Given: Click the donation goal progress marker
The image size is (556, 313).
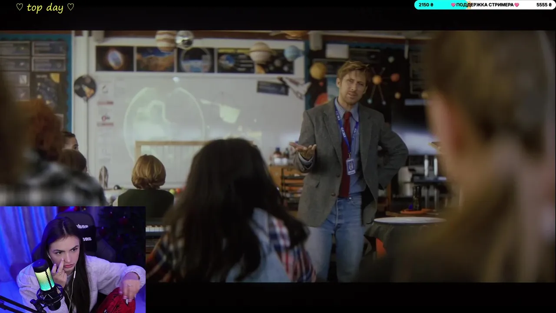Looking at the screenshot, I should pos(469,5).
